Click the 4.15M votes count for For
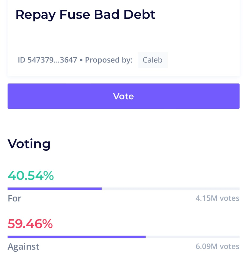 [217, 198]
